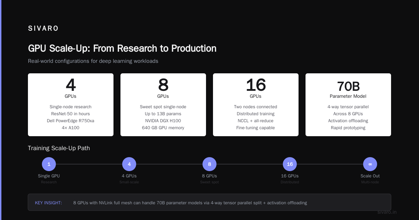Click the step 8 Sweet spot circle
The image size is (419, 220).
209,164
